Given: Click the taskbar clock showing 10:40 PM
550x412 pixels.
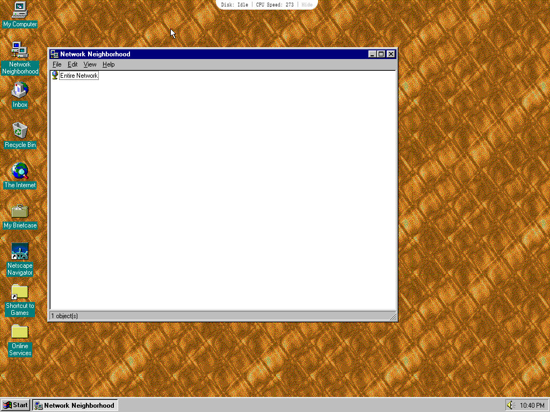Looking at the screenshot, I should [x=532, y=405].
